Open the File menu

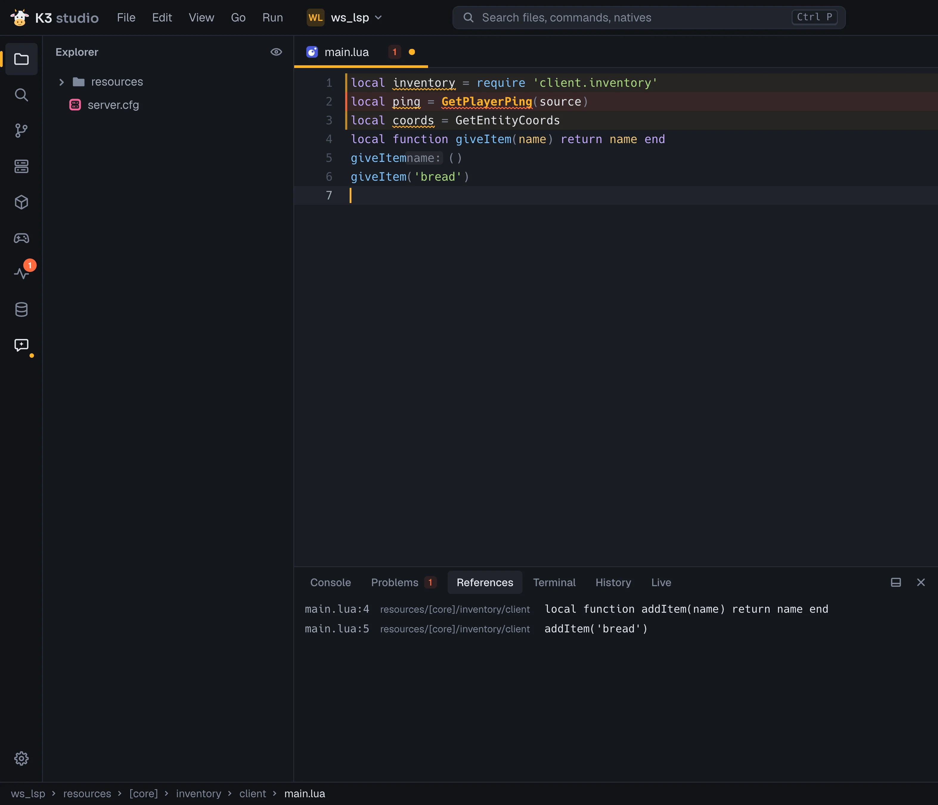126,18
